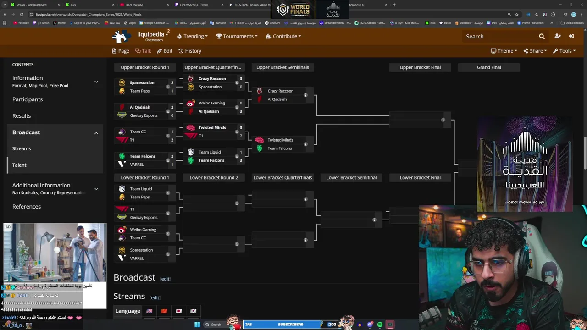
Task: Open the Theme dropdown
Action: pyautogui.click(x=504, y=51)
